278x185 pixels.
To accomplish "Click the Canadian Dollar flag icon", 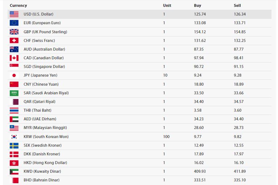I will click(x=14, y=58).
